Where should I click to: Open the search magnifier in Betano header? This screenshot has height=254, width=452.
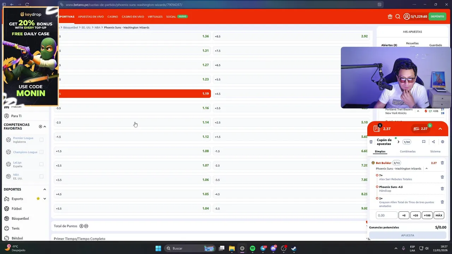pos(398,17)
